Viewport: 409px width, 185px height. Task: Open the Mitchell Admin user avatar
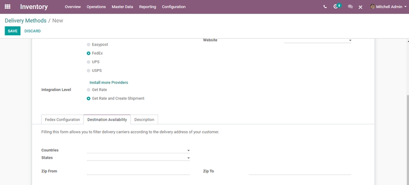point(373,7)
